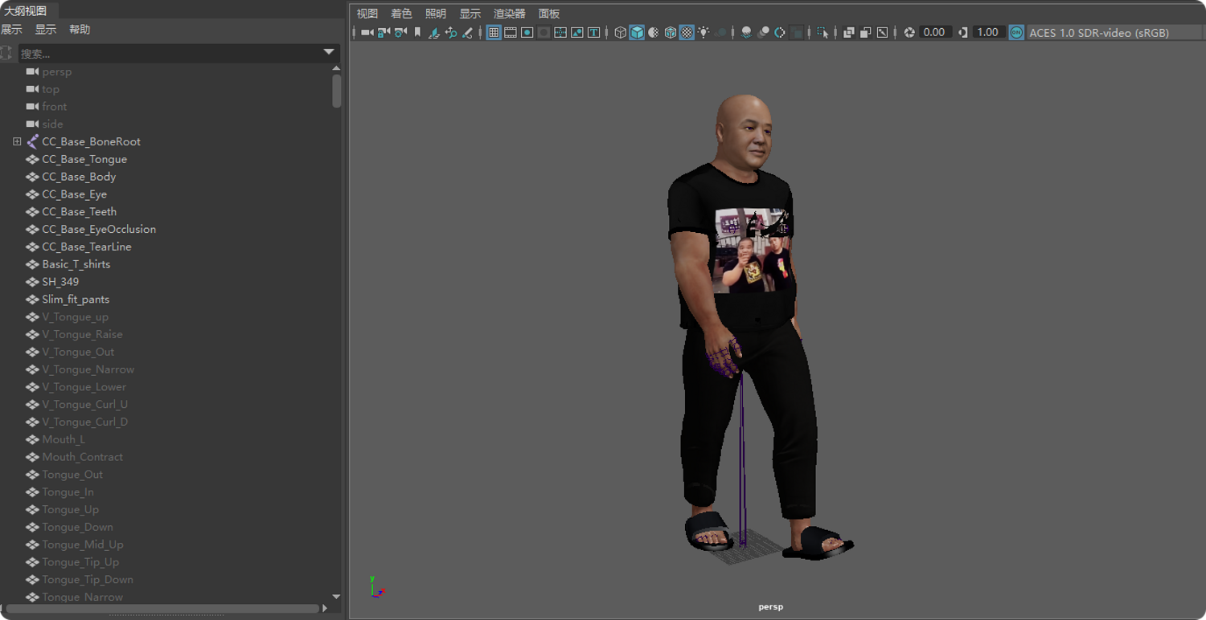The image size is (1206, 620).
Task: Click the Lock Camera icon
Action: 384,33
